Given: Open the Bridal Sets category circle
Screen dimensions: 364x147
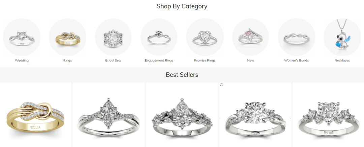Looking at the screenshot, I should pyautogui.click(x=113, y=37).
